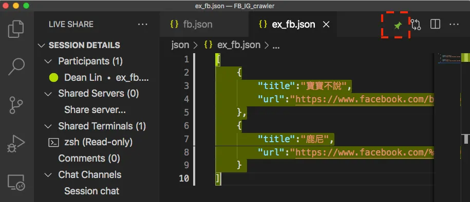This screenshot has width=470, height=202.
Task: Click the terminal icon beside zsh
Action: coord(53,143)
